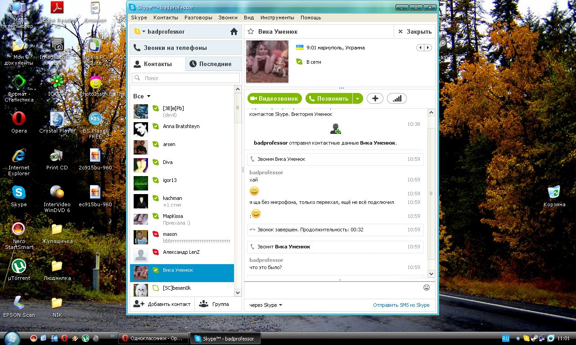Open the Crystal Player desktop shortcut
Screen dimensions: 576x345
click(x=57, y=122)
